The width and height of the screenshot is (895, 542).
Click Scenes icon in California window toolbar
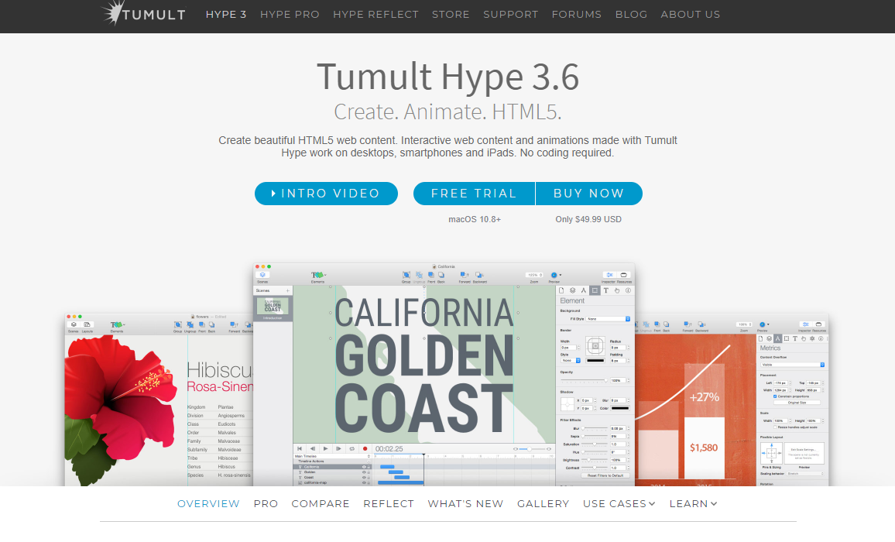point(262,275)
